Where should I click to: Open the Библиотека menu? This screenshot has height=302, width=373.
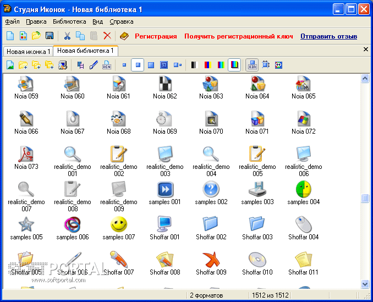(x=69, y=21)
